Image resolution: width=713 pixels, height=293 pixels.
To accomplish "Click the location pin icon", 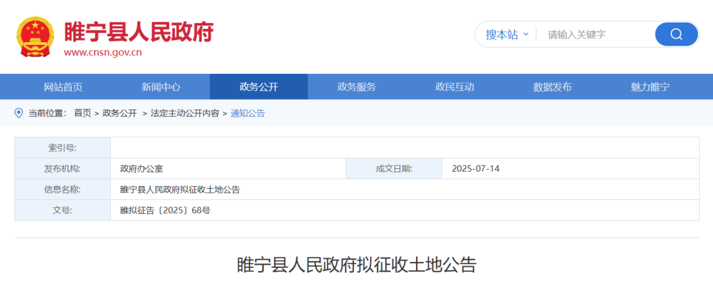I will pos(18,113).
